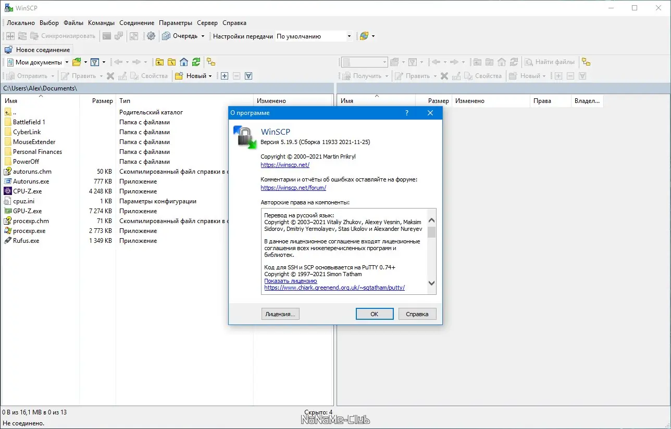Toggle the local directory tree icon
This screenshot has height=429, width=671.
[x=211, y=62]
